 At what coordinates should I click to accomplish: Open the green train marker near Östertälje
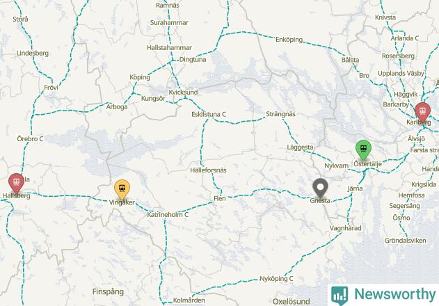(363, 150)
